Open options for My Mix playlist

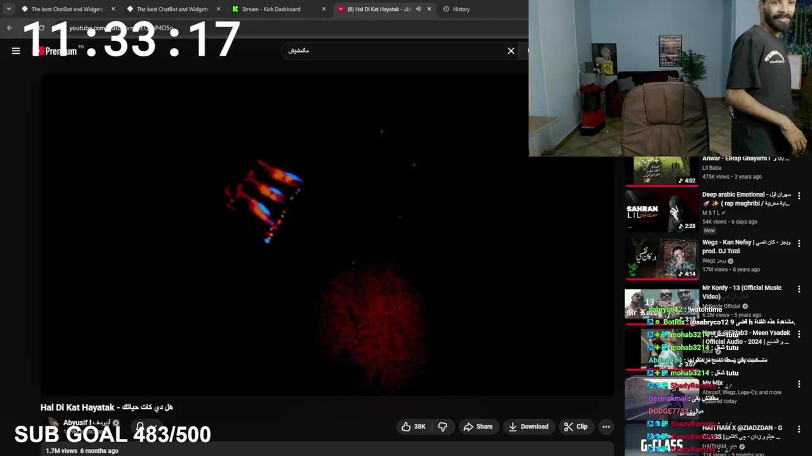pos(799,384)
